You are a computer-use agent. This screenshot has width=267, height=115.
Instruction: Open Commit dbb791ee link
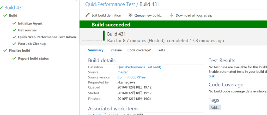(131, 77)
